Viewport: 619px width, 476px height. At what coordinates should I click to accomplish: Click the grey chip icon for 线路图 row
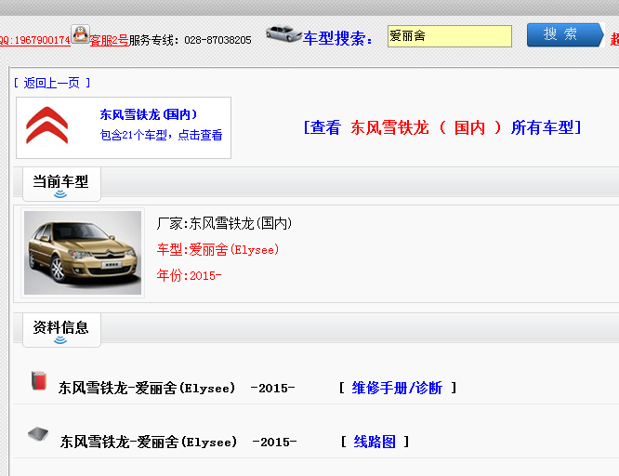(x=38, y=434)
